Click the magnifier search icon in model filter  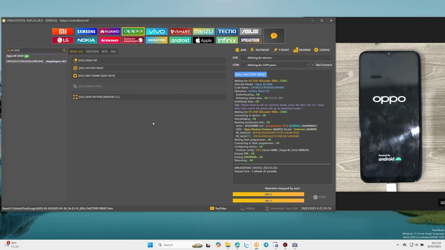[x=64, y=50]
